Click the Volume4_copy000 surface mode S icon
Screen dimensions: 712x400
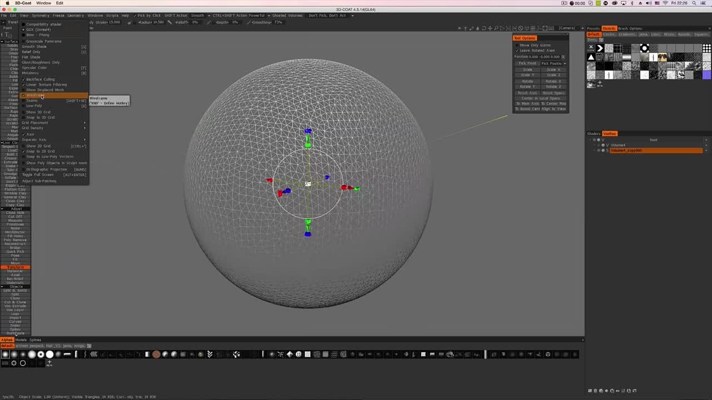click(607, 151)
